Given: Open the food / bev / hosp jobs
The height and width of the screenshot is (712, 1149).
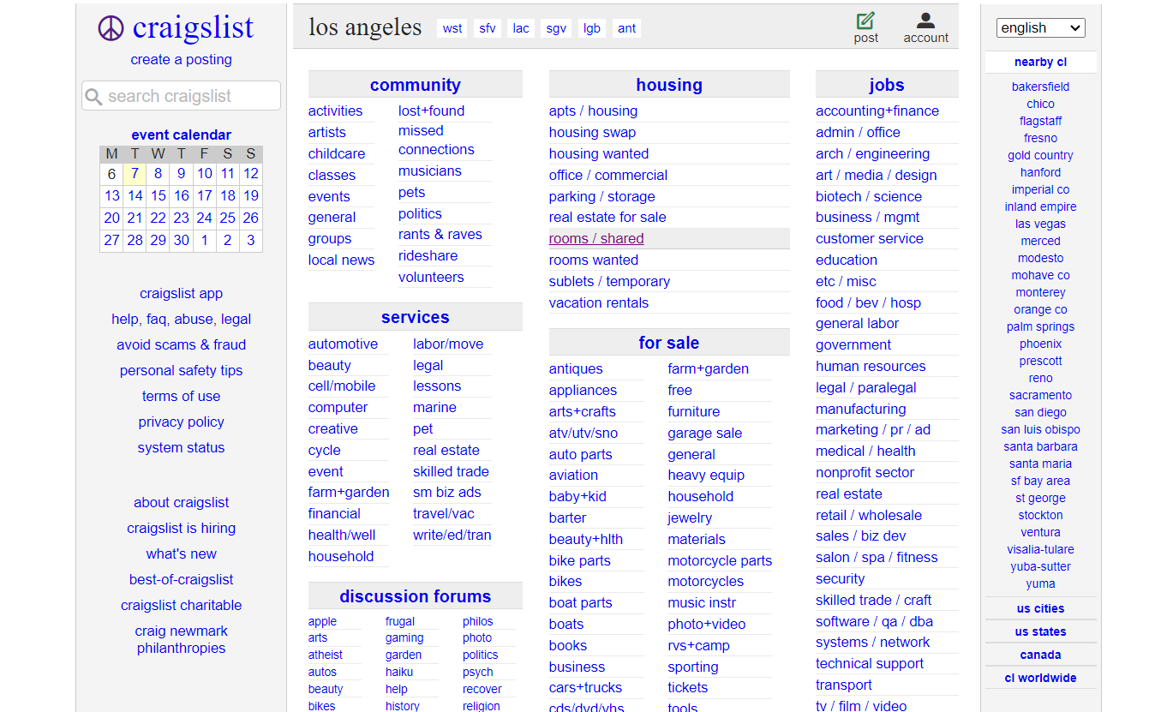Looking at the screenshot, I should [869, 302].
